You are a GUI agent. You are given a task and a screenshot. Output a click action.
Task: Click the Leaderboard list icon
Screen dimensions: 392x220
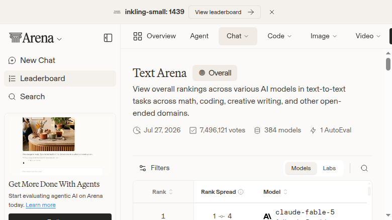[12, 79]
